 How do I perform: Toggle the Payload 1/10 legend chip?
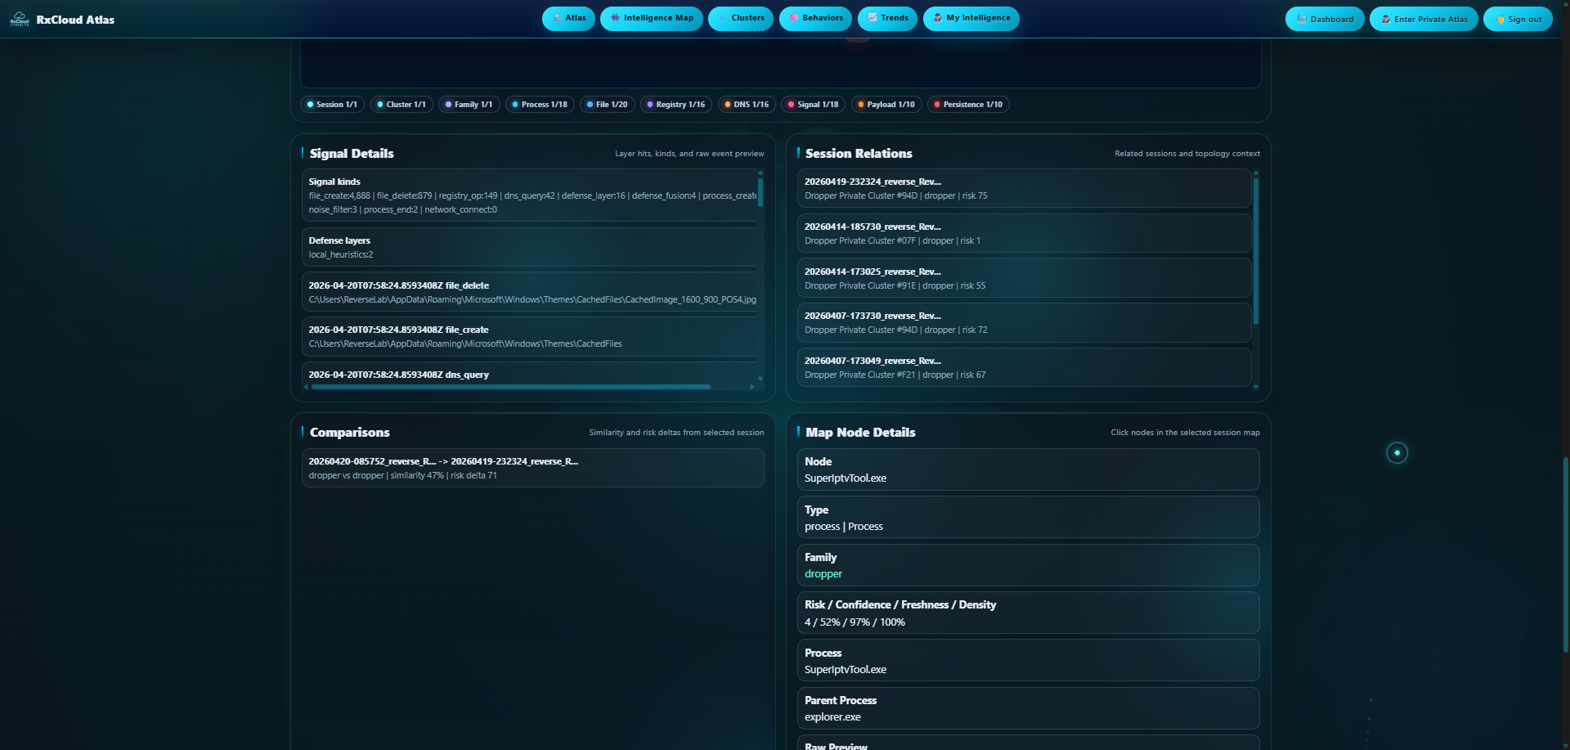886,105
